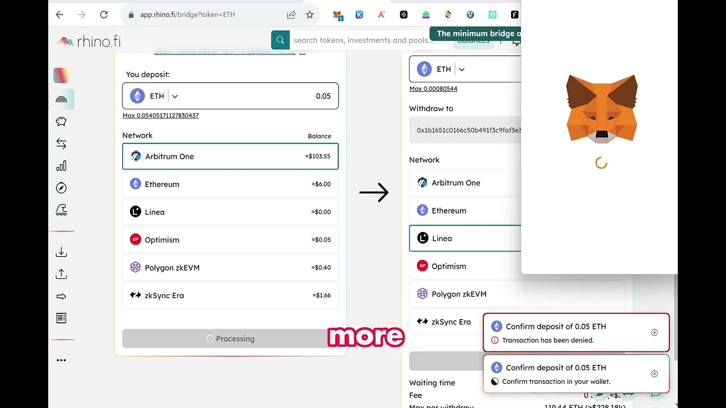
Task: Open the black snowflake extension icon
Action: point(404,15)
